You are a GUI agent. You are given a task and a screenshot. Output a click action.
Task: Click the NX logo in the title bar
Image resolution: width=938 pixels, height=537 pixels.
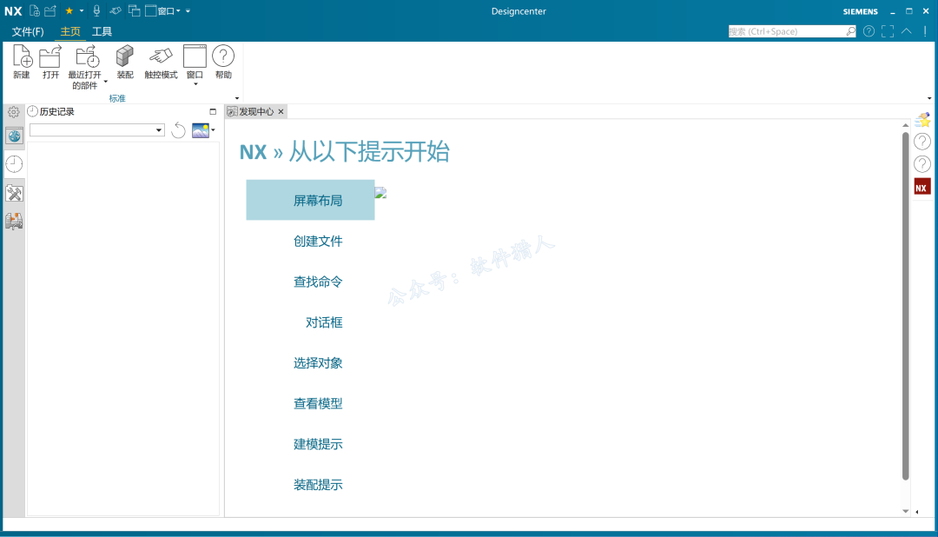pos(13,10)
